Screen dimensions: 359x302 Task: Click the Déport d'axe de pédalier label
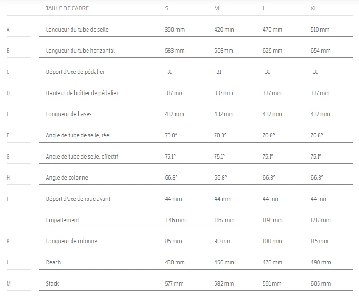(75, 72)
